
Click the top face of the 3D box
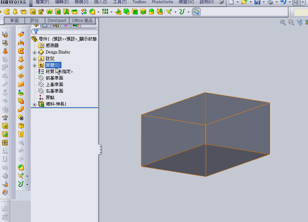(x=205, y=108)
